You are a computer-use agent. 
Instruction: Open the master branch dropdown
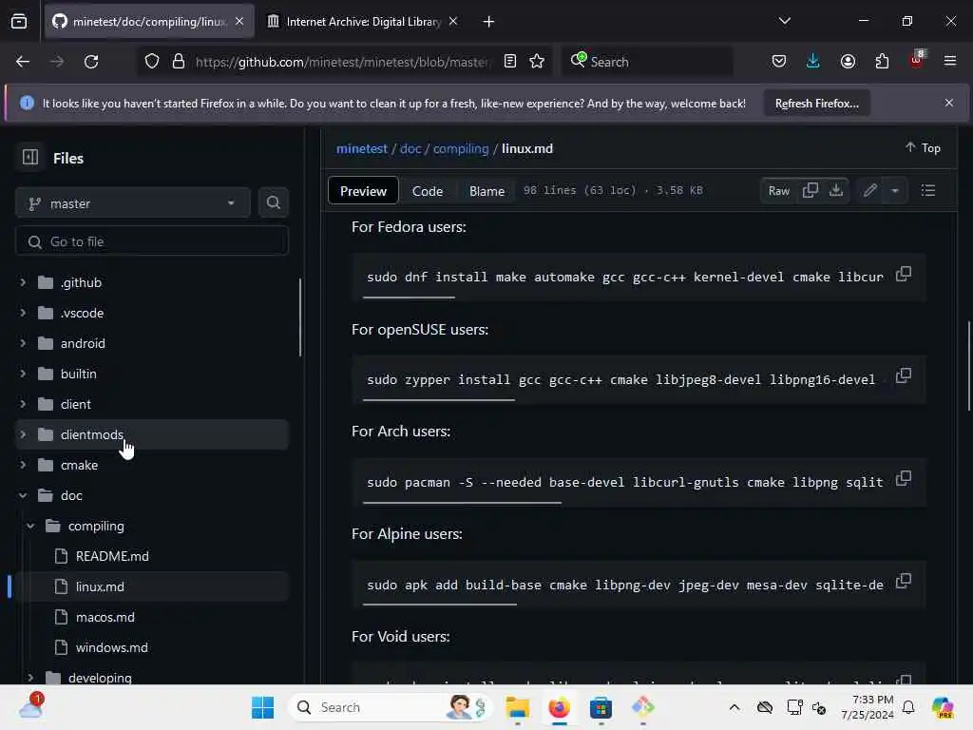tap(133, 203)
